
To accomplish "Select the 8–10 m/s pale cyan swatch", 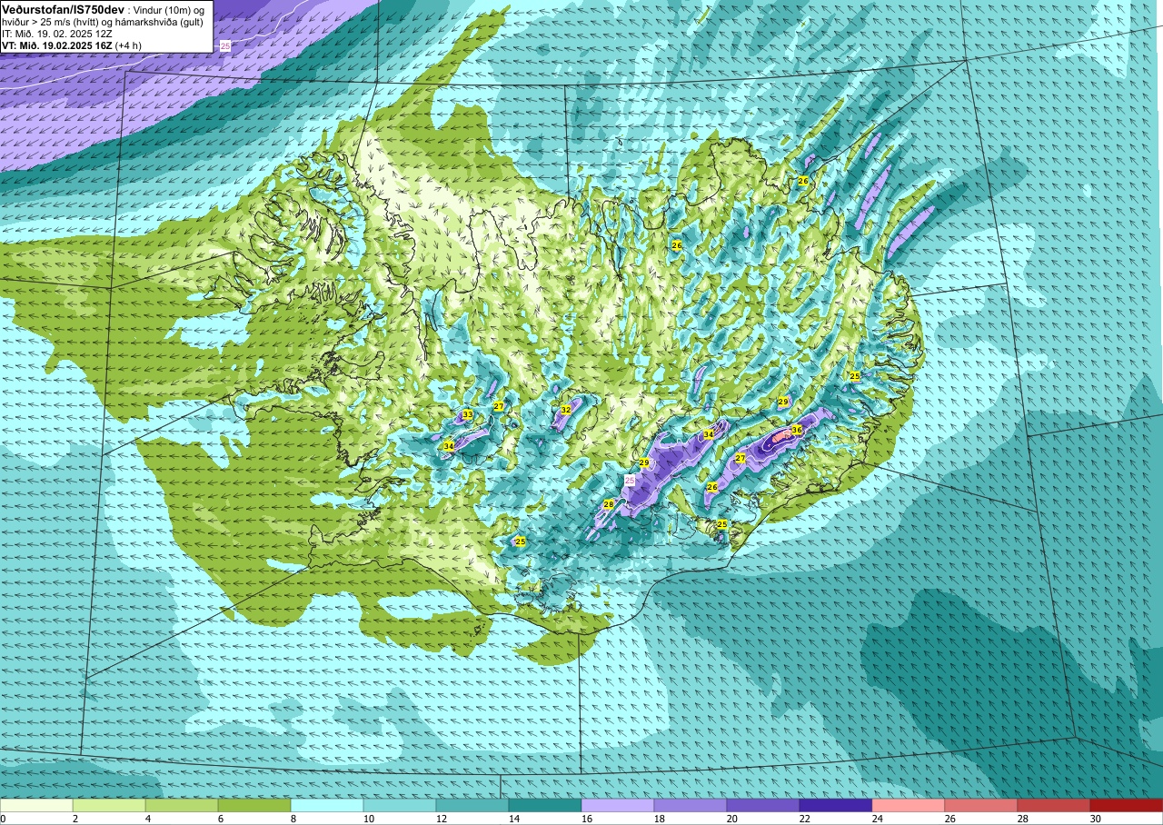I will [327, 805].
